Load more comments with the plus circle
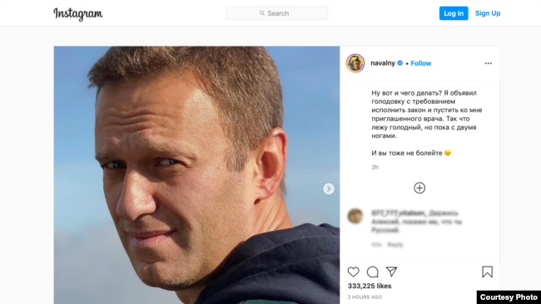This screenshot has height=304, width=541. 419,188
